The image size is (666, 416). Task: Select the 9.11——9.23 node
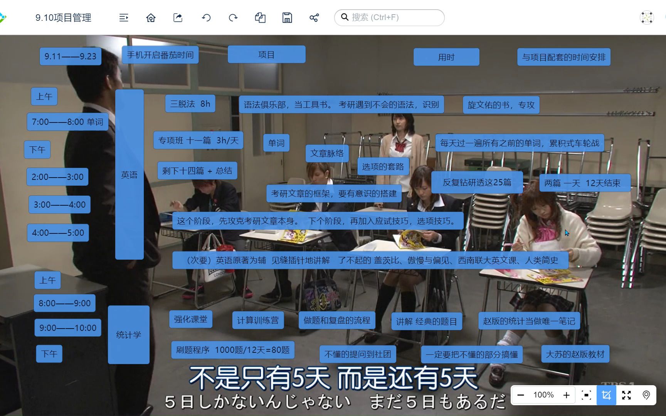click(x=70, y=56)
